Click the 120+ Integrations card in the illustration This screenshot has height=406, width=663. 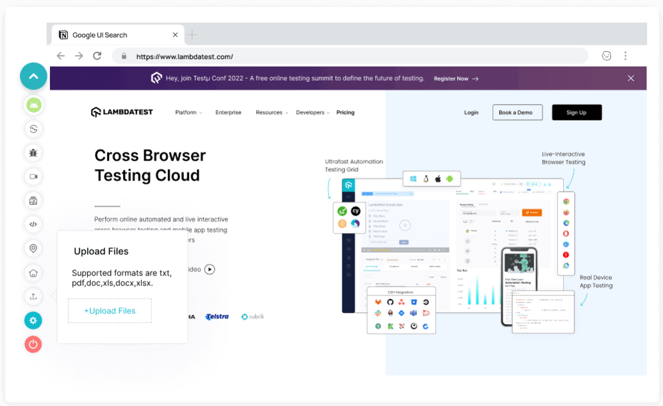coord(401,310)
